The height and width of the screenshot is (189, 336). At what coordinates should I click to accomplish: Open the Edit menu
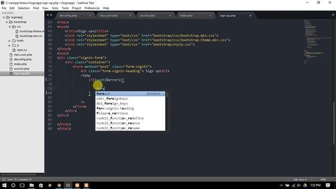tap(12, 8)
